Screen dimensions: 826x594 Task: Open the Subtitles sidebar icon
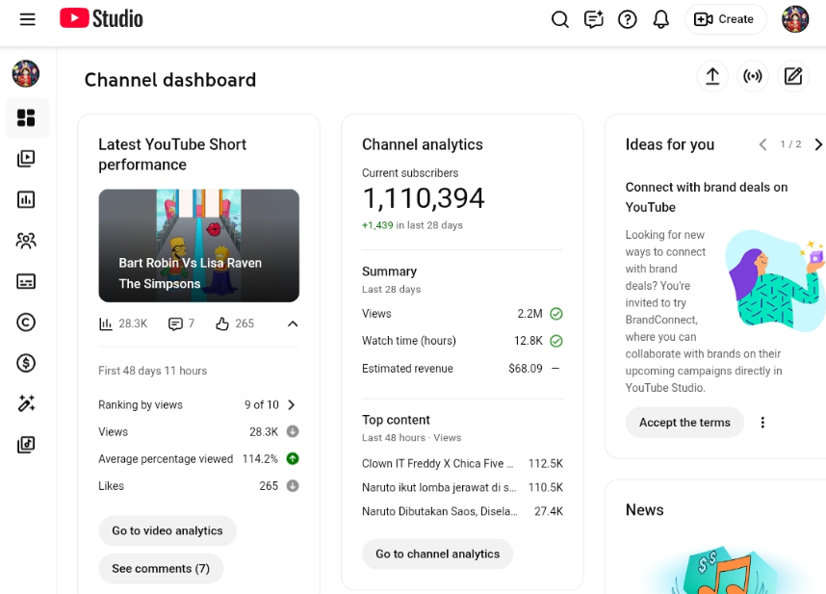point(26,281)
